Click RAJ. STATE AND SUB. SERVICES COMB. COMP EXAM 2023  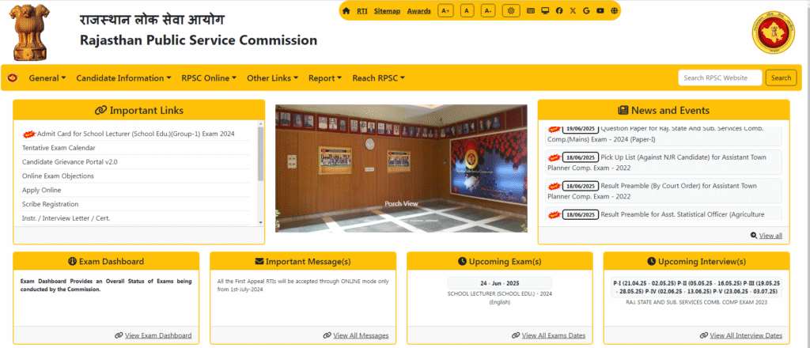pos(696,302)
